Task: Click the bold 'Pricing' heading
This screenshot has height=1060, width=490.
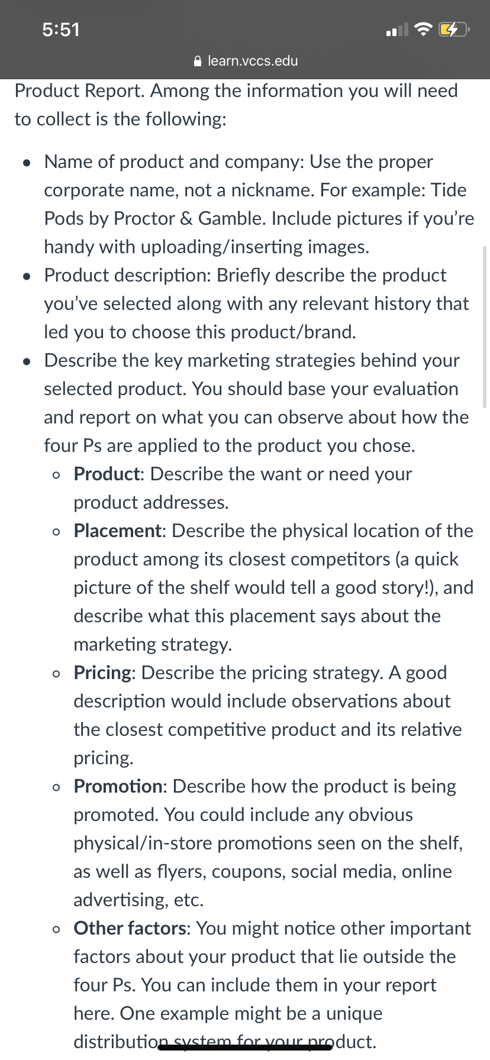Action: [103, 674]
